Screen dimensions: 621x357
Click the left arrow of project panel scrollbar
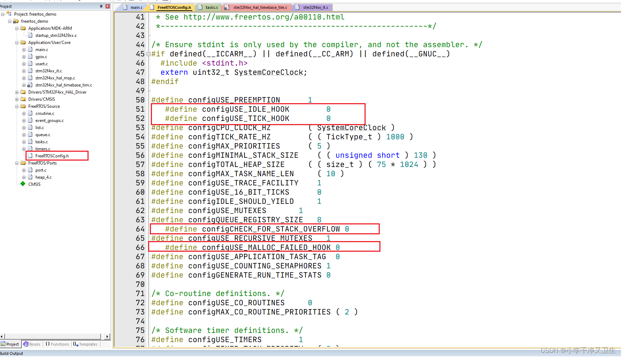pos(2,336)
